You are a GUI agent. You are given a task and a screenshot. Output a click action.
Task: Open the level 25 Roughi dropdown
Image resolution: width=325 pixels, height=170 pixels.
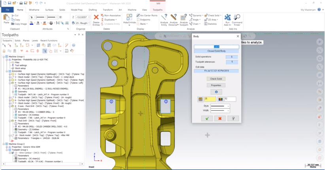click(x=89, y=23)
